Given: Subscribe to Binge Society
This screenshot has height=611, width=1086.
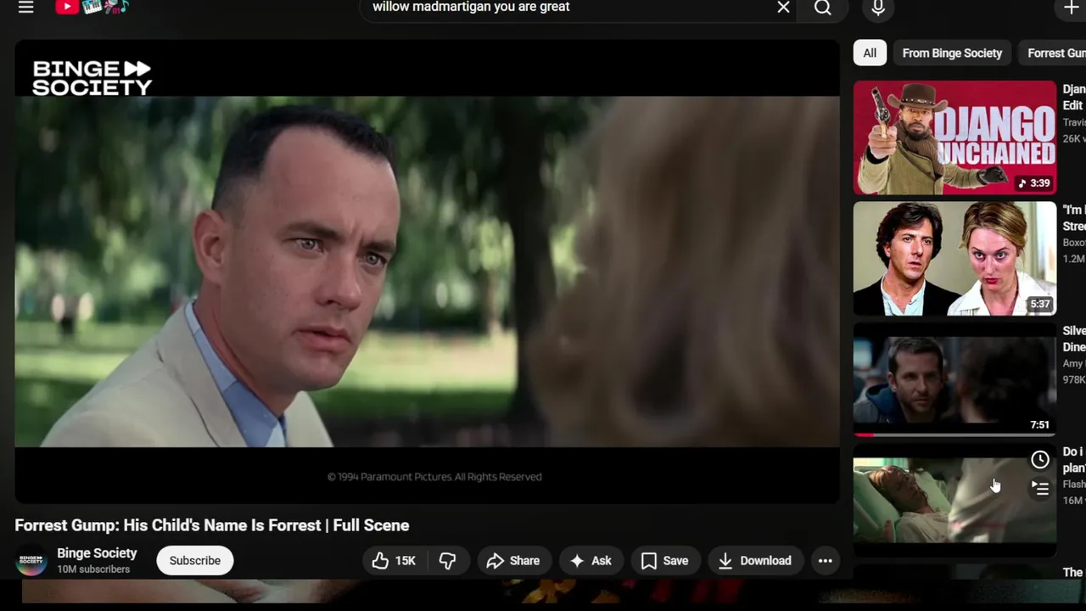Looking at the screenshot, I should (x=194, y=560).
